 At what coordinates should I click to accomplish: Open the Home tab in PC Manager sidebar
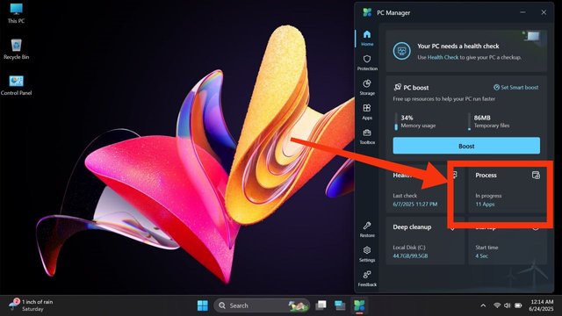pyautogui.click(x=367, y=38)
